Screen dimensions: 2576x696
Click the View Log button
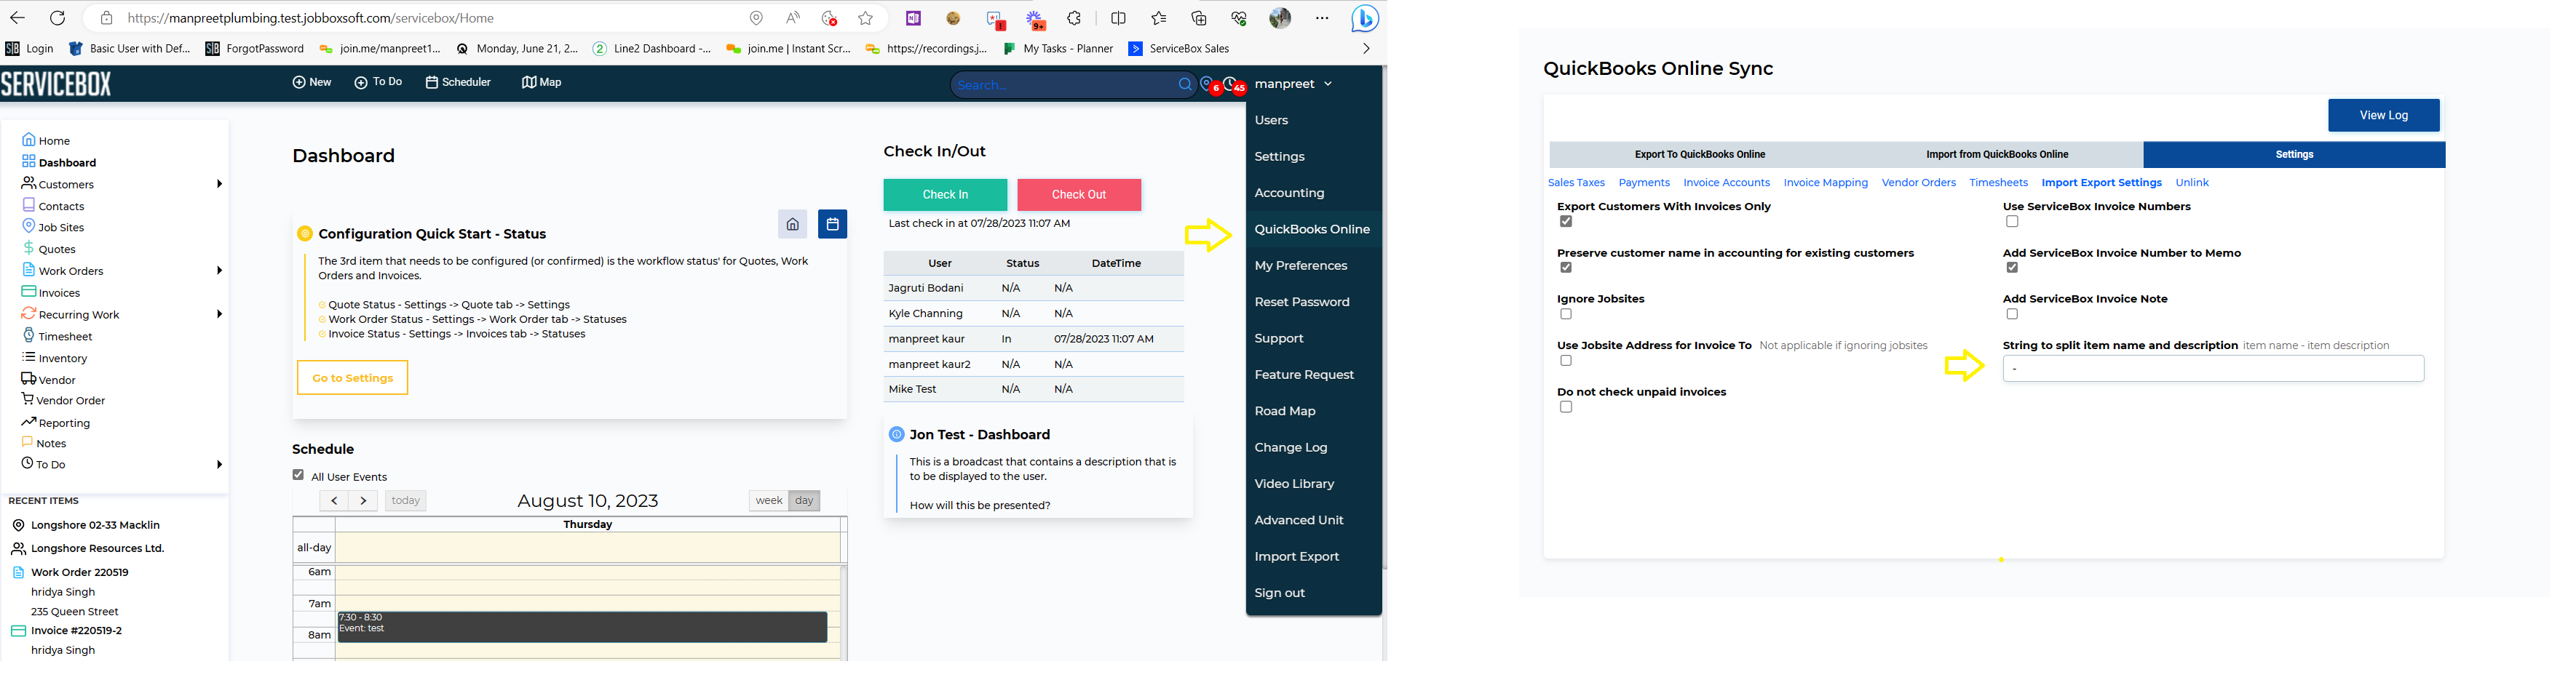(2383, 116)
